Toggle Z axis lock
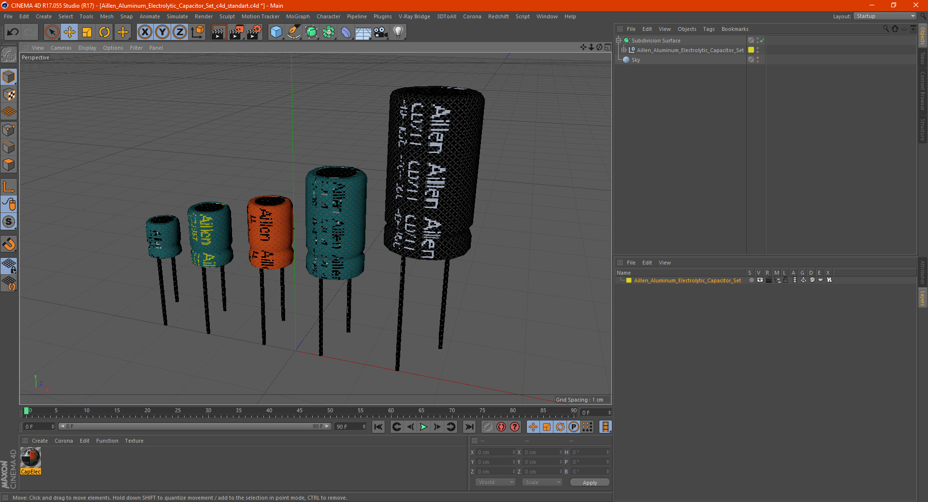 tap(180, 32)
